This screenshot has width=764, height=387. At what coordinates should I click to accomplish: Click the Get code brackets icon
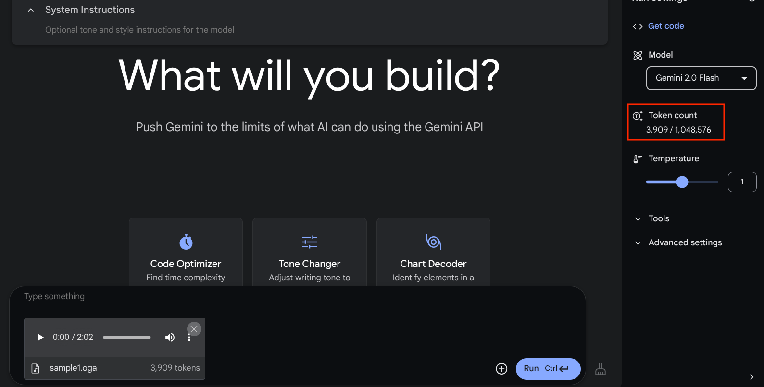pyautogui.click(x=638, y=26)
